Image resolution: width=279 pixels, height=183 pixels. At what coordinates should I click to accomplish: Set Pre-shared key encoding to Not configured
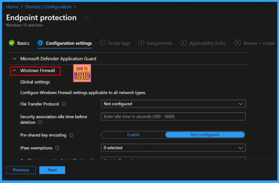(205, 135)
